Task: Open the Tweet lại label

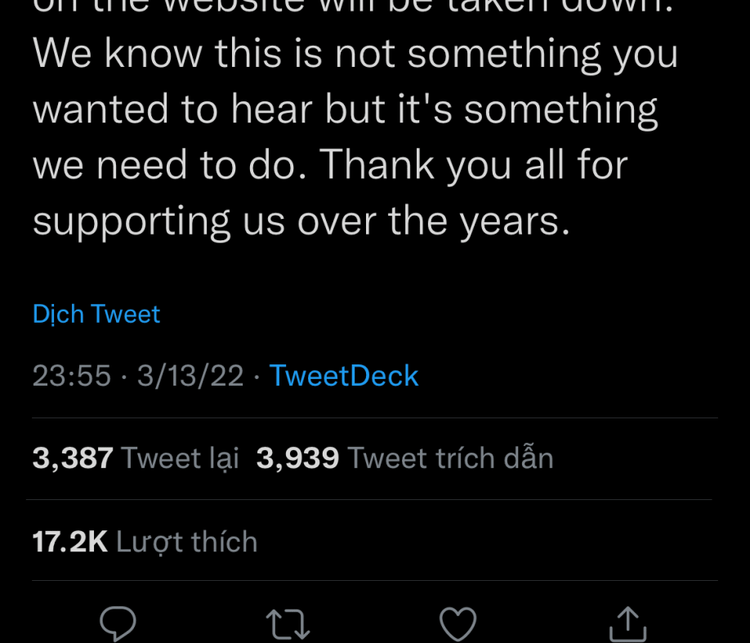Action: (x=180, y=458)
